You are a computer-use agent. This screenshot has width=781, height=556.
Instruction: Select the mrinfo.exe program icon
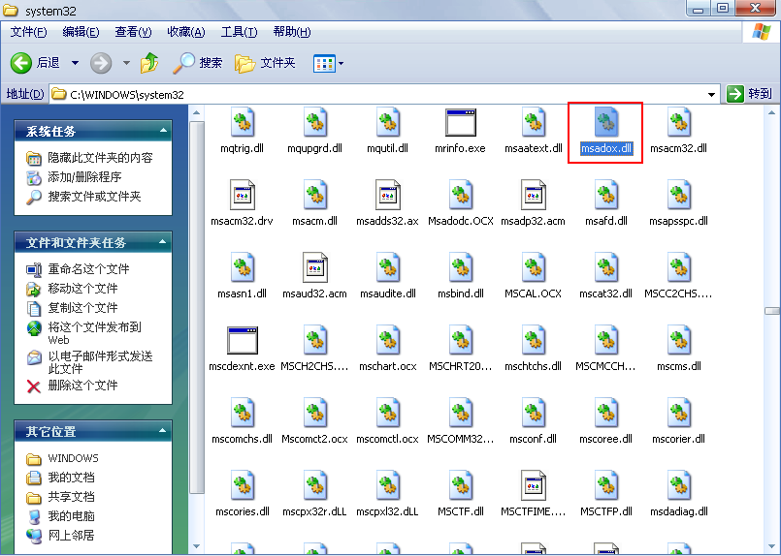(x=460, y=122)
